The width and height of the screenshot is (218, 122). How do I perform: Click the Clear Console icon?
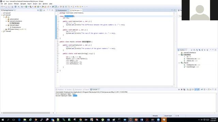[x=188, y=89]
